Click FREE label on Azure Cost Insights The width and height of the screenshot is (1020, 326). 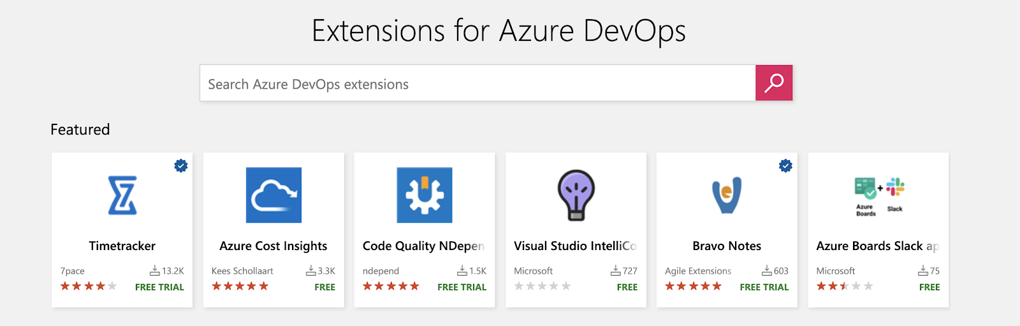click(x=324, y=287)
